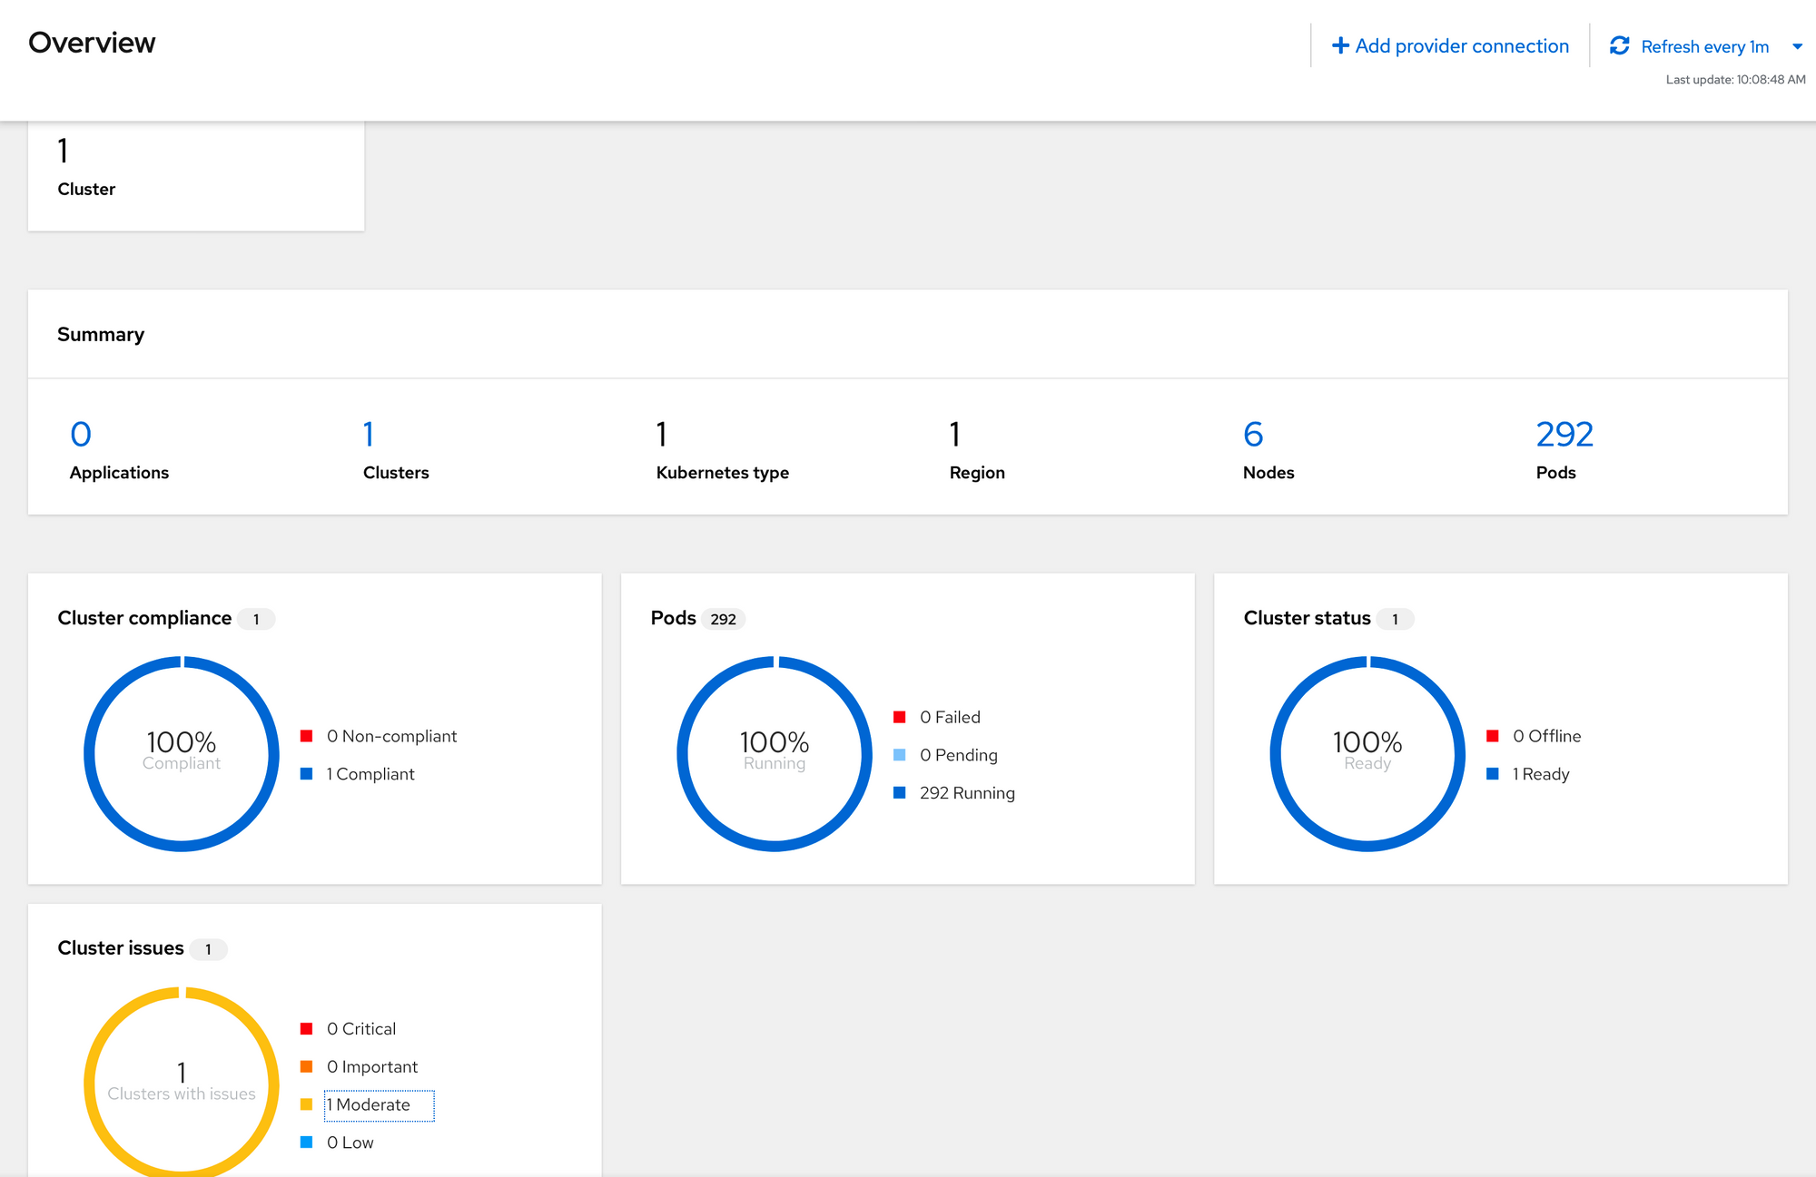Click the Cluster compliance donut chart

point(181,662)
